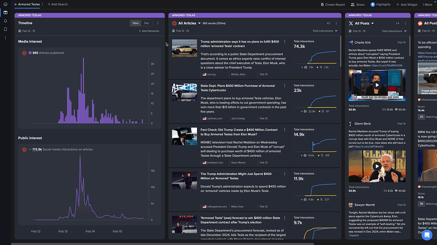Open Rolling Stone 'Might Just Spend $400 Million' headline
The width and height of the screenshot is (437, 245).
[x=236, y=176]
